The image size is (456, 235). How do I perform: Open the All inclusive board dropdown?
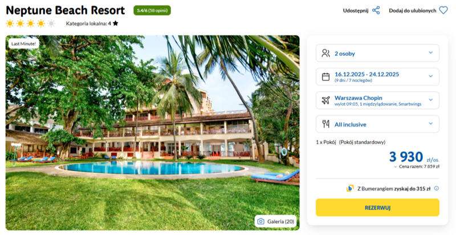point(430,124)
